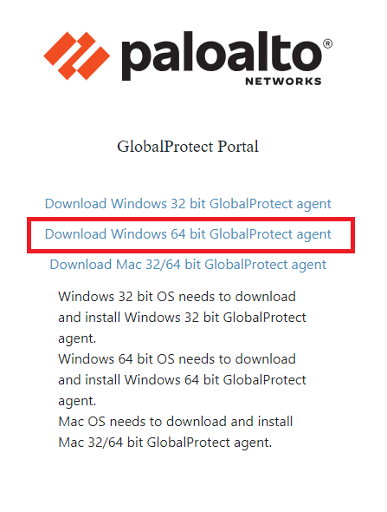Click the line 'Windows 32 bit OS needs to download'
Screen dimensions: 387x512
[x=177, y=297]
